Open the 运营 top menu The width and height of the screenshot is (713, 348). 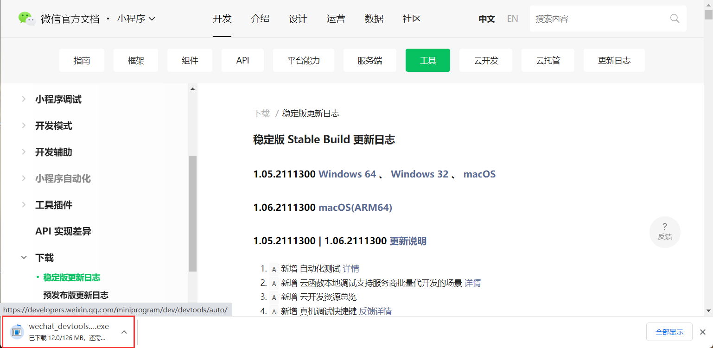(336, 19)
